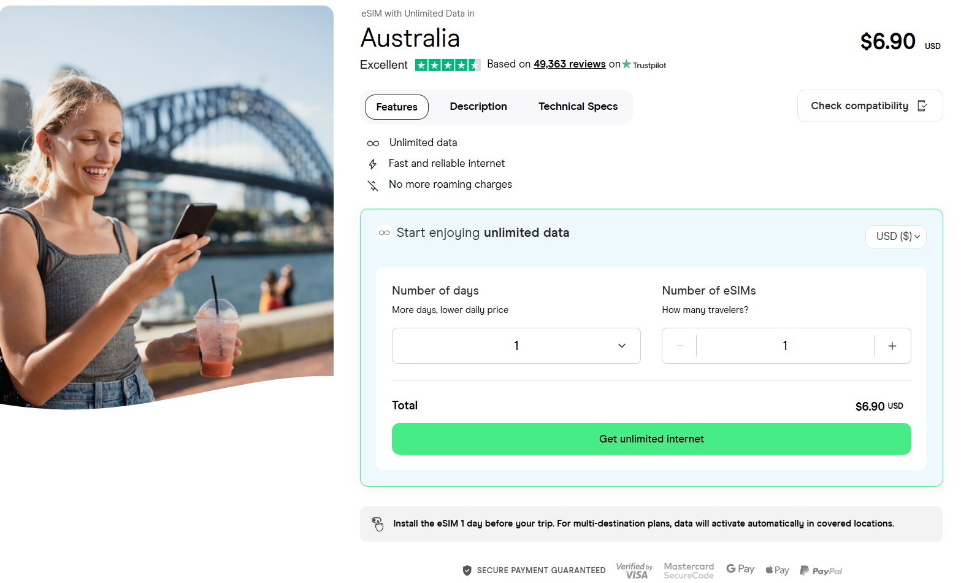Click the crossed-out roaming charges icon
The image size is (969, 583).
(x=373, y=185)
